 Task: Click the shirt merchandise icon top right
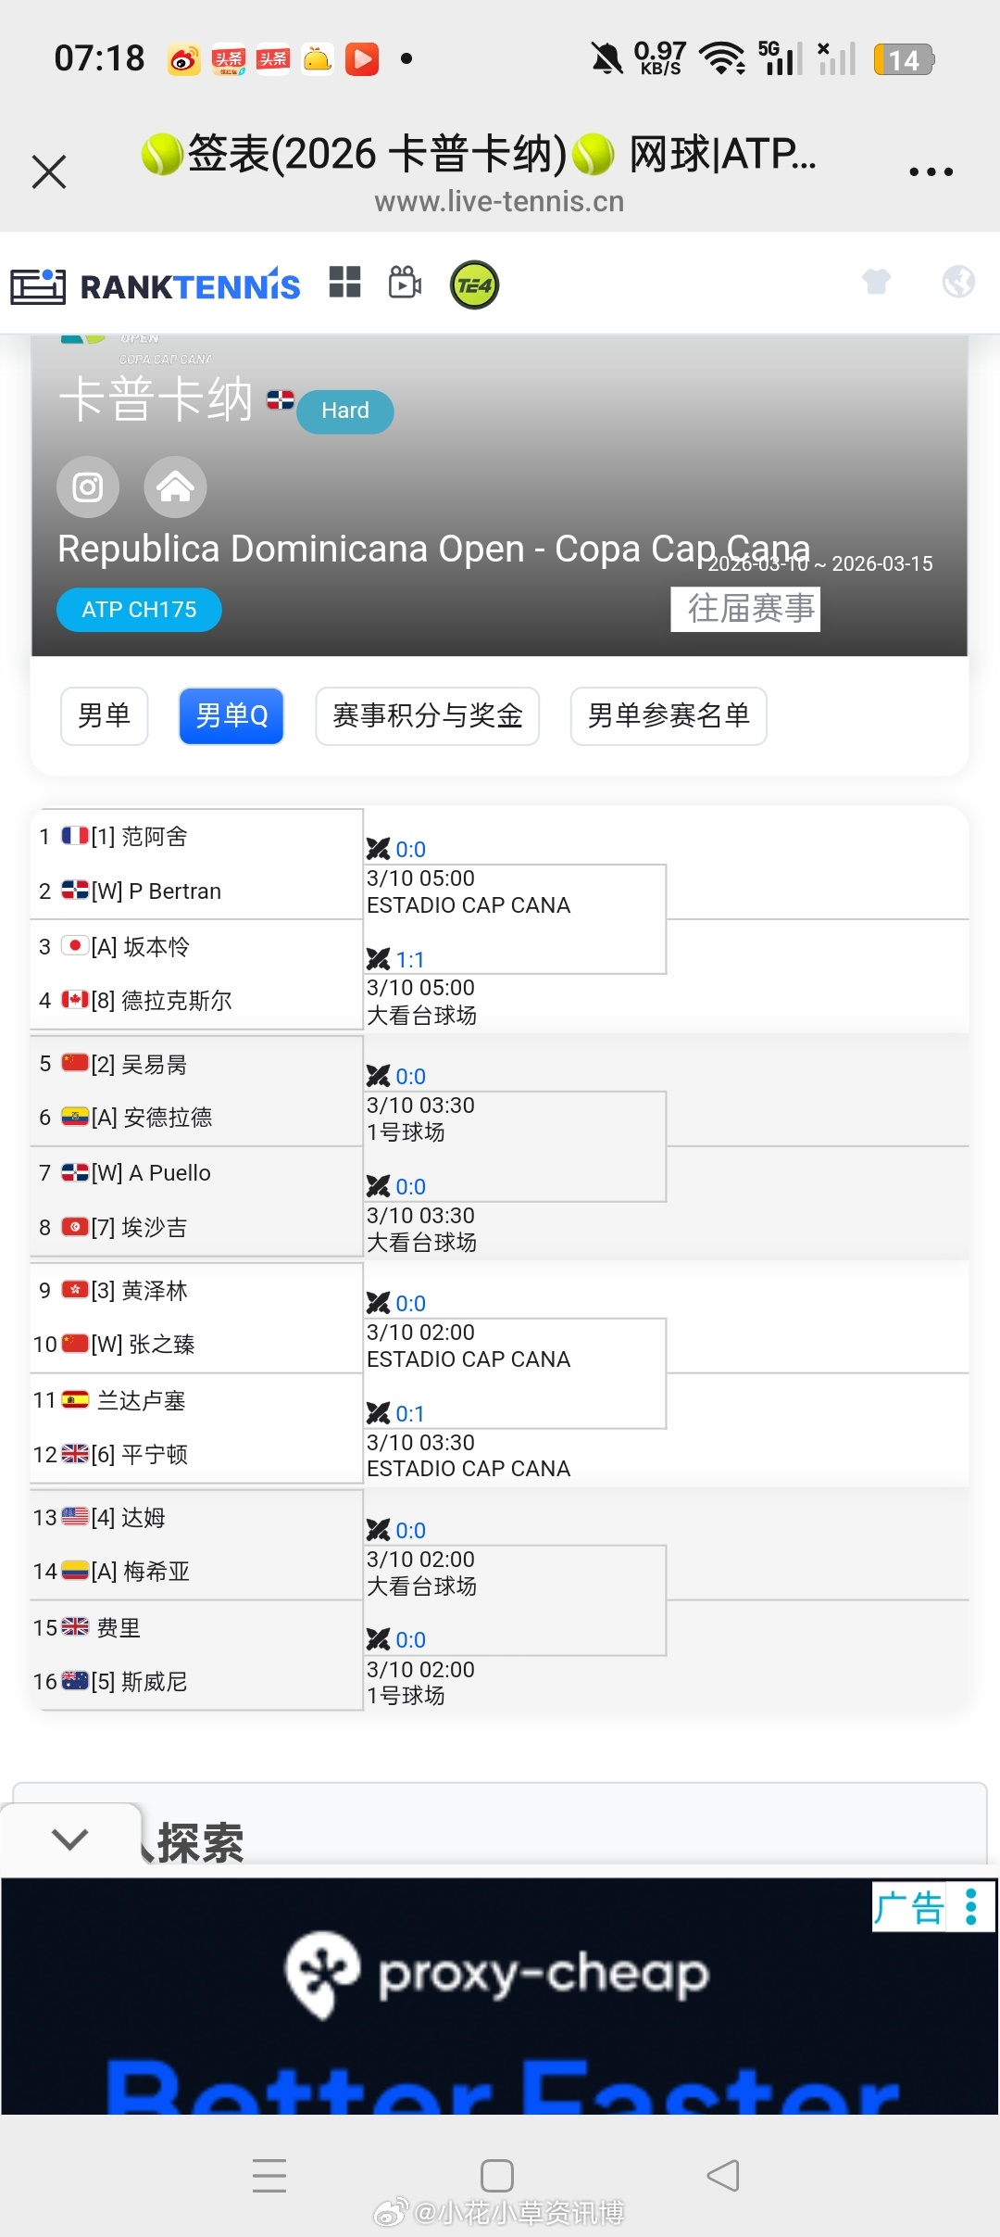pyautogui.click(x=876, y=283)
